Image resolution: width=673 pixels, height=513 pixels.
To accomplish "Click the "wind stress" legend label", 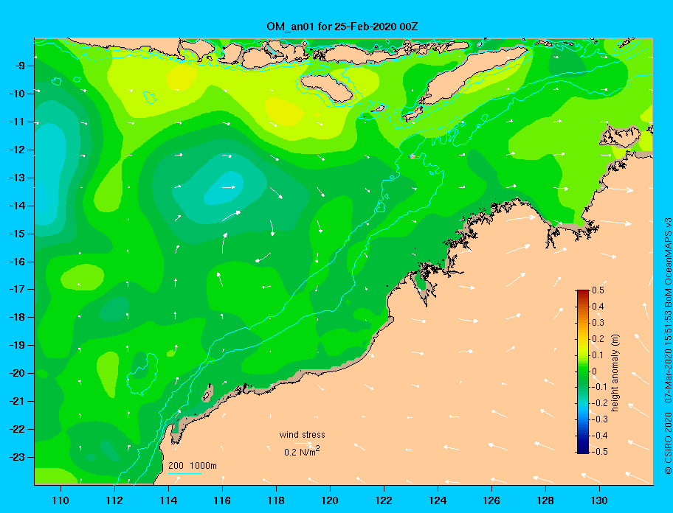I will point(302,435).
